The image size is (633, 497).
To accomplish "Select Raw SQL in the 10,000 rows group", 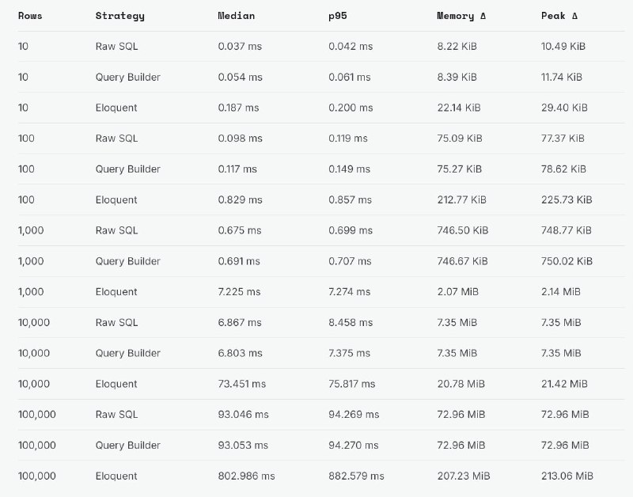I will click(116, 323).
